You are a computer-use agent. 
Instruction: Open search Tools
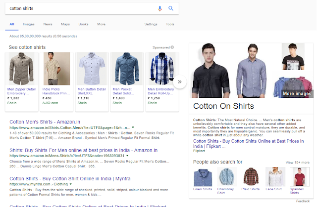coord(170,24)
